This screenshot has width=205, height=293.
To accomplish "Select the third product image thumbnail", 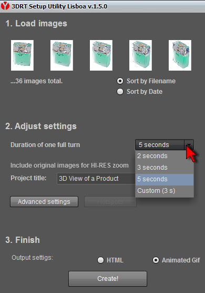I will click(x=101, y=55).
